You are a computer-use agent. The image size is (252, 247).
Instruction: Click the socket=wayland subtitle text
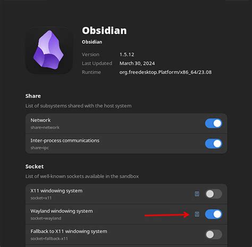(46, 218)
